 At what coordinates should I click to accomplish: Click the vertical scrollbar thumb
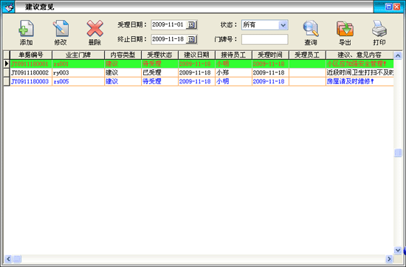[398, 153]
